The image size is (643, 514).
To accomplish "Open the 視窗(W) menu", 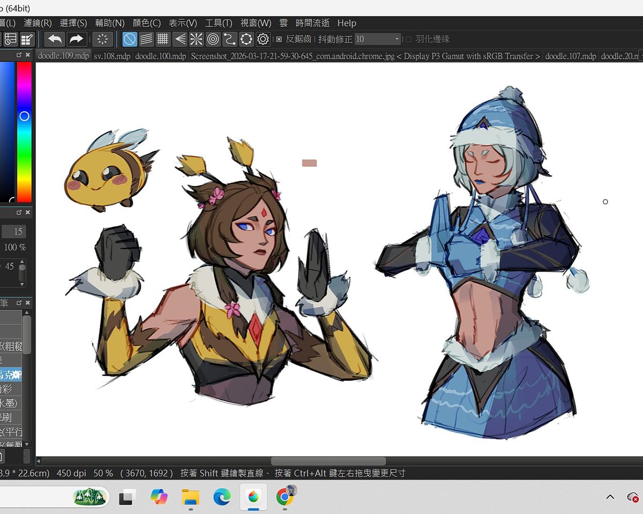I will click(256, 23).
